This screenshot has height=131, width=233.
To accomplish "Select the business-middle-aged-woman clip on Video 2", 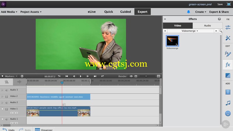I will pos(59,97).
